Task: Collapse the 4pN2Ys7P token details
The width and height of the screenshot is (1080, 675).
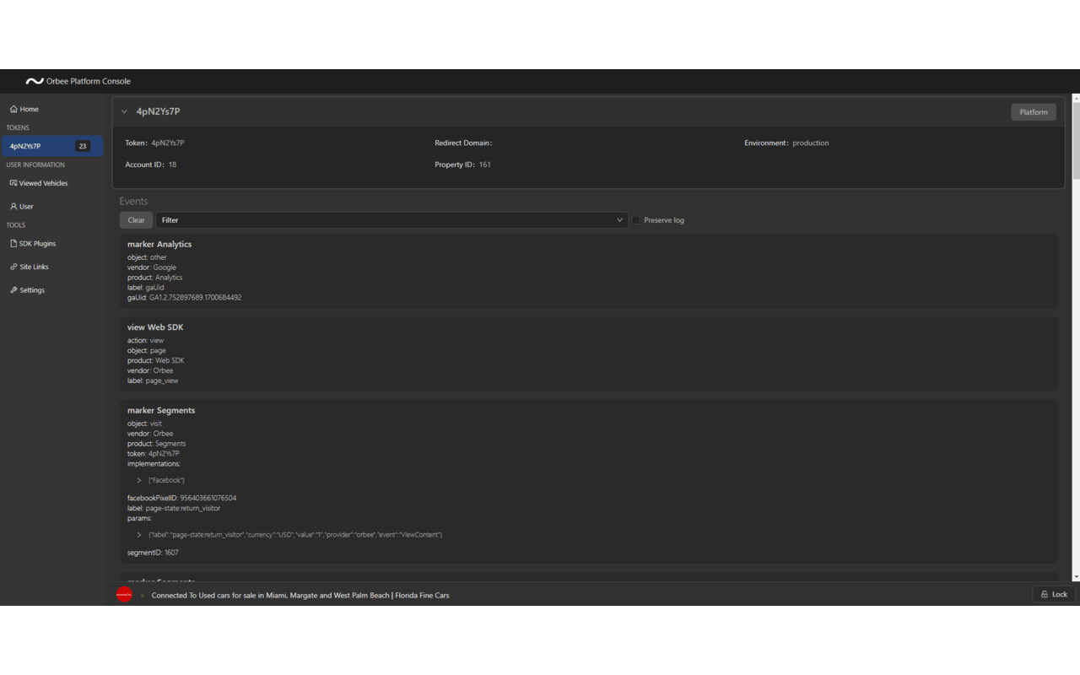Action: (x=124, y=111)
